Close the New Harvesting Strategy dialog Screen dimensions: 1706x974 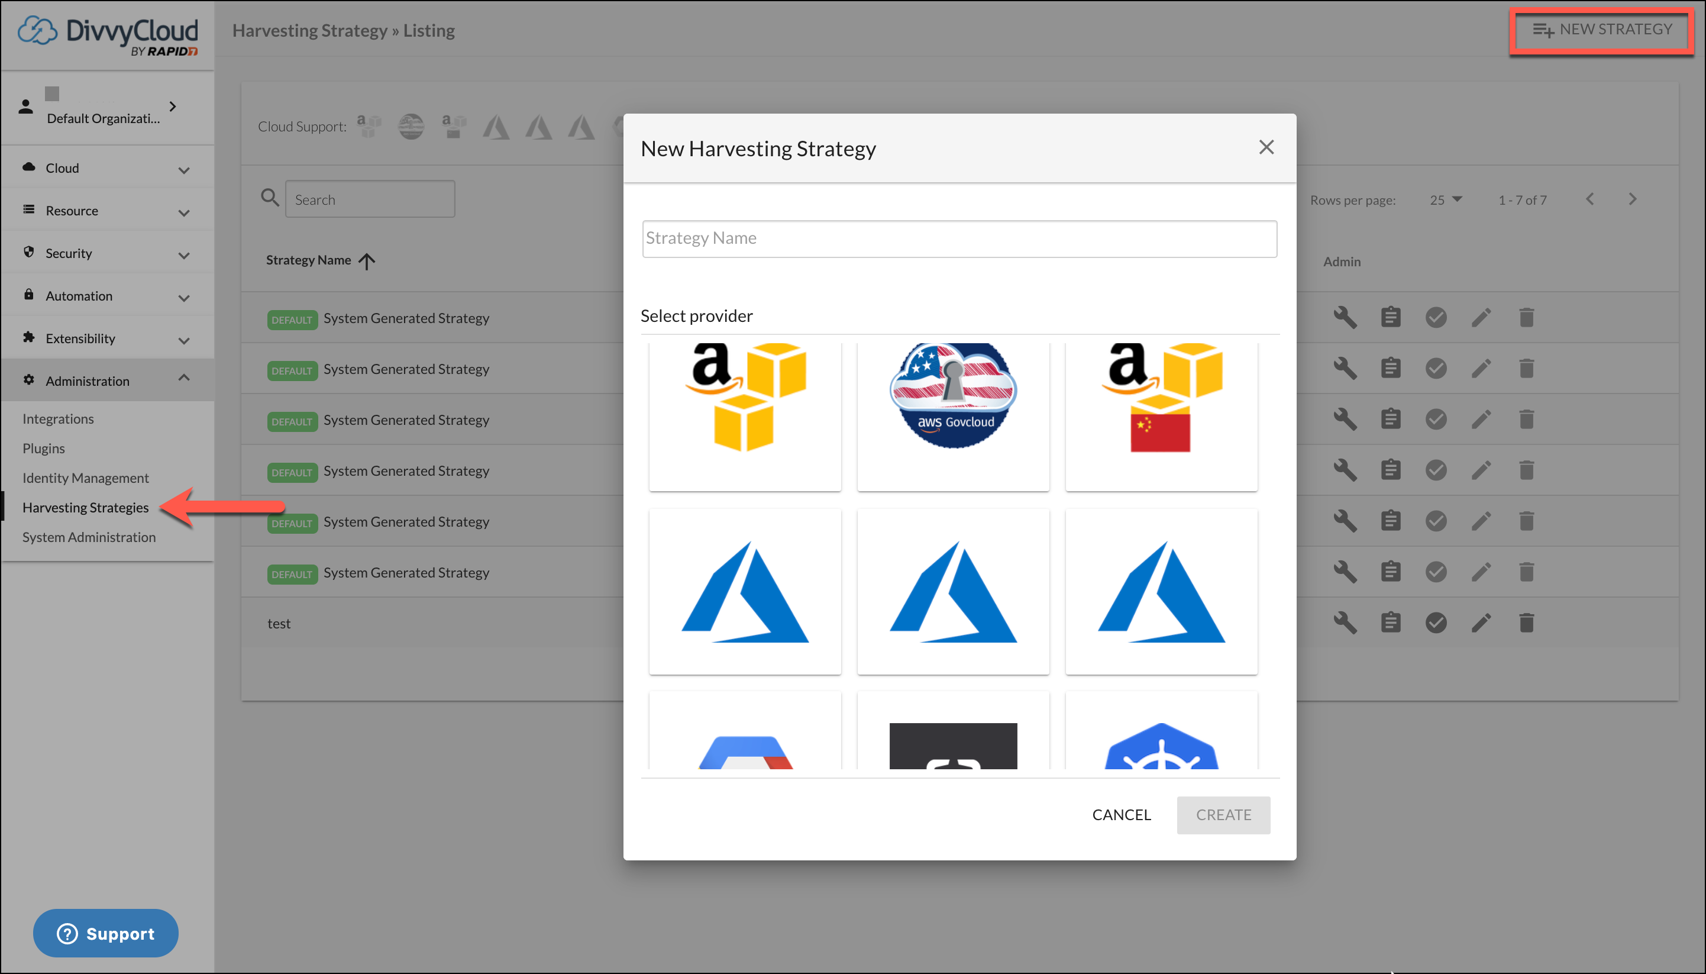point(1266,147)
